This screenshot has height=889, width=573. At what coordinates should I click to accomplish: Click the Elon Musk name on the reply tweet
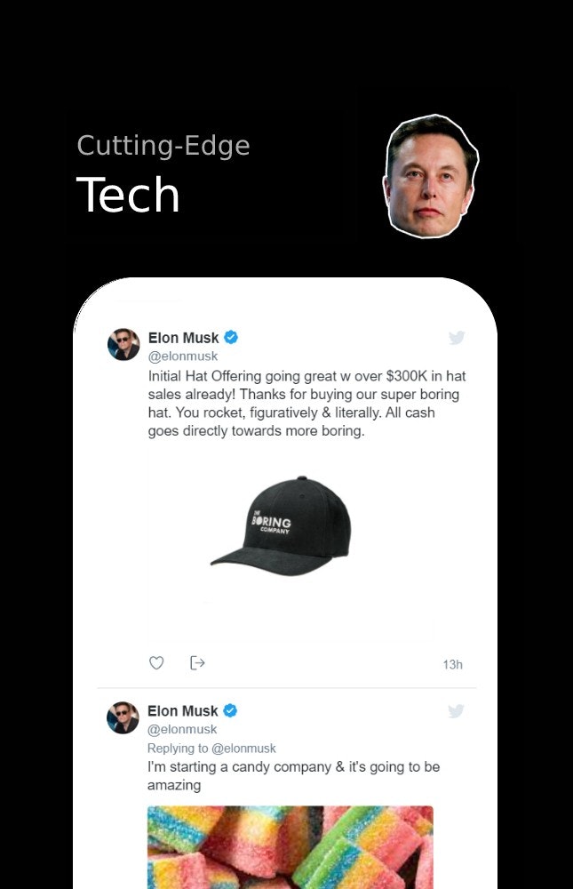click(182, 711)
